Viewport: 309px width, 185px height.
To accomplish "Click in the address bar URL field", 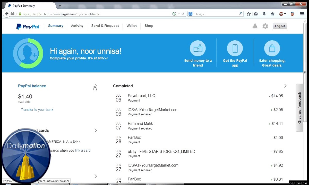I will (x=107, y=14).
